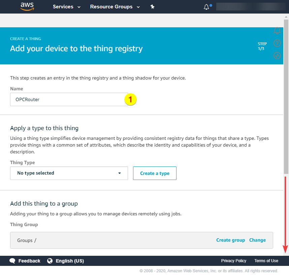The width and height of the screenshot is (289, 276).
Task: Click the globe language icon
Action: tap(50, 261)
